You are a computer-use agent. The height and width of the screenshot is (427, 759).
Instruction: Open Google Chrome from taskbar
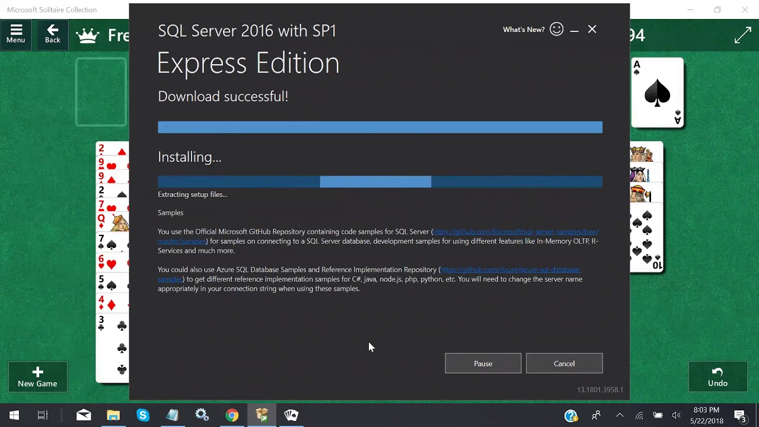pyautogui.click(x=232, y=415)
